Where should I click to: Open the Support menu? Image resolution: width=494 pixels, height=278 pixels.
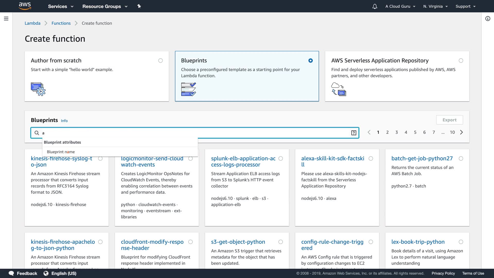click(465, 6)
